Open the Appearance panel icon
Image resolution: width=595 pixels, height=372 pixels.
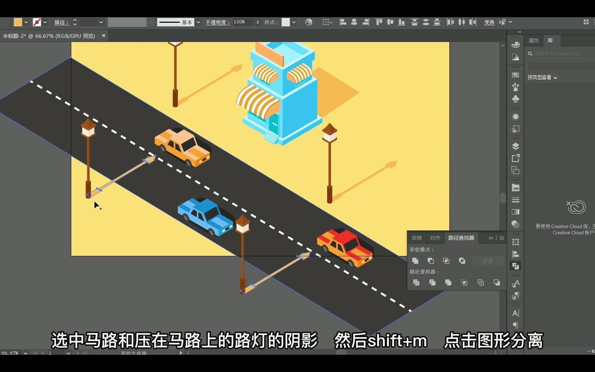point(515,117)
